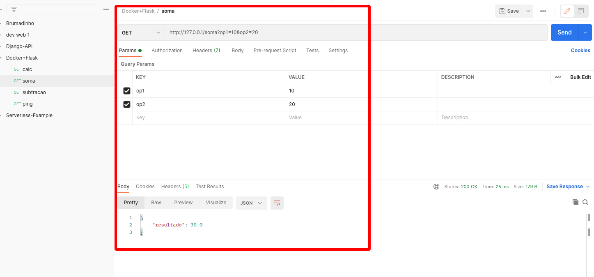Click the three-dot icon in Query Params header
594x277 pixels.
tap(559, 77)
